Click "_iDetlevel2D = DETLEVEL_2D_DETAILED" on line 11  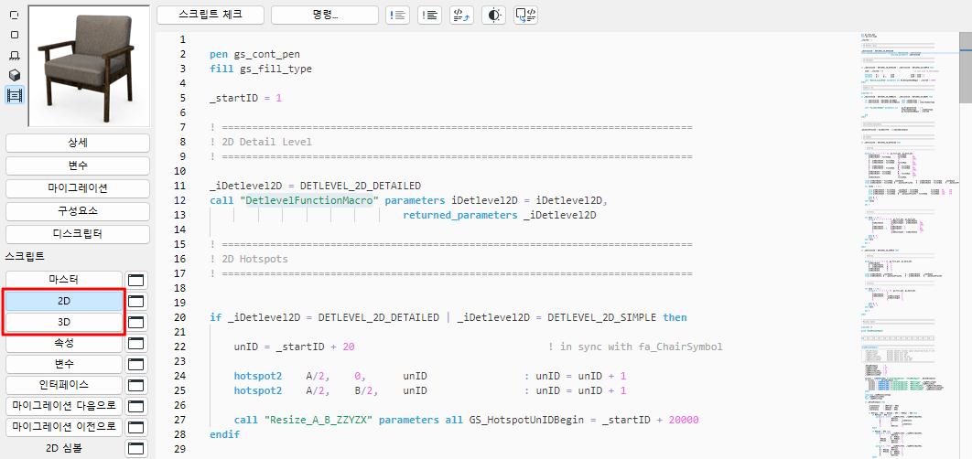click(x=316, y=186)
